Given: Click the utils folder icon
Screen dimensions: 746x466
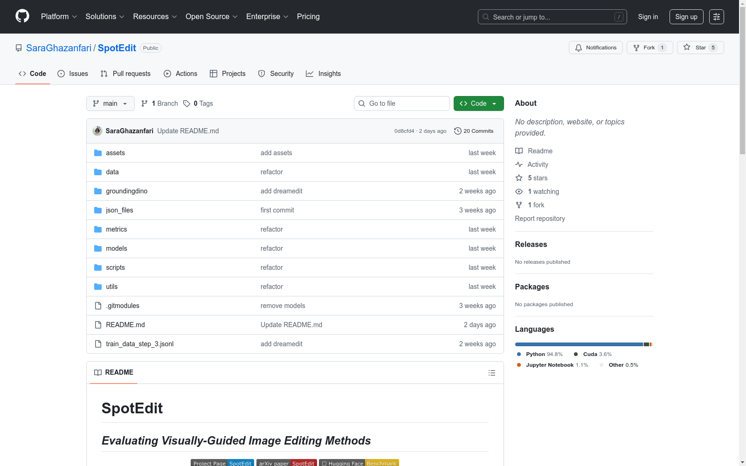Looking at the screenshot, I should 98,287.
